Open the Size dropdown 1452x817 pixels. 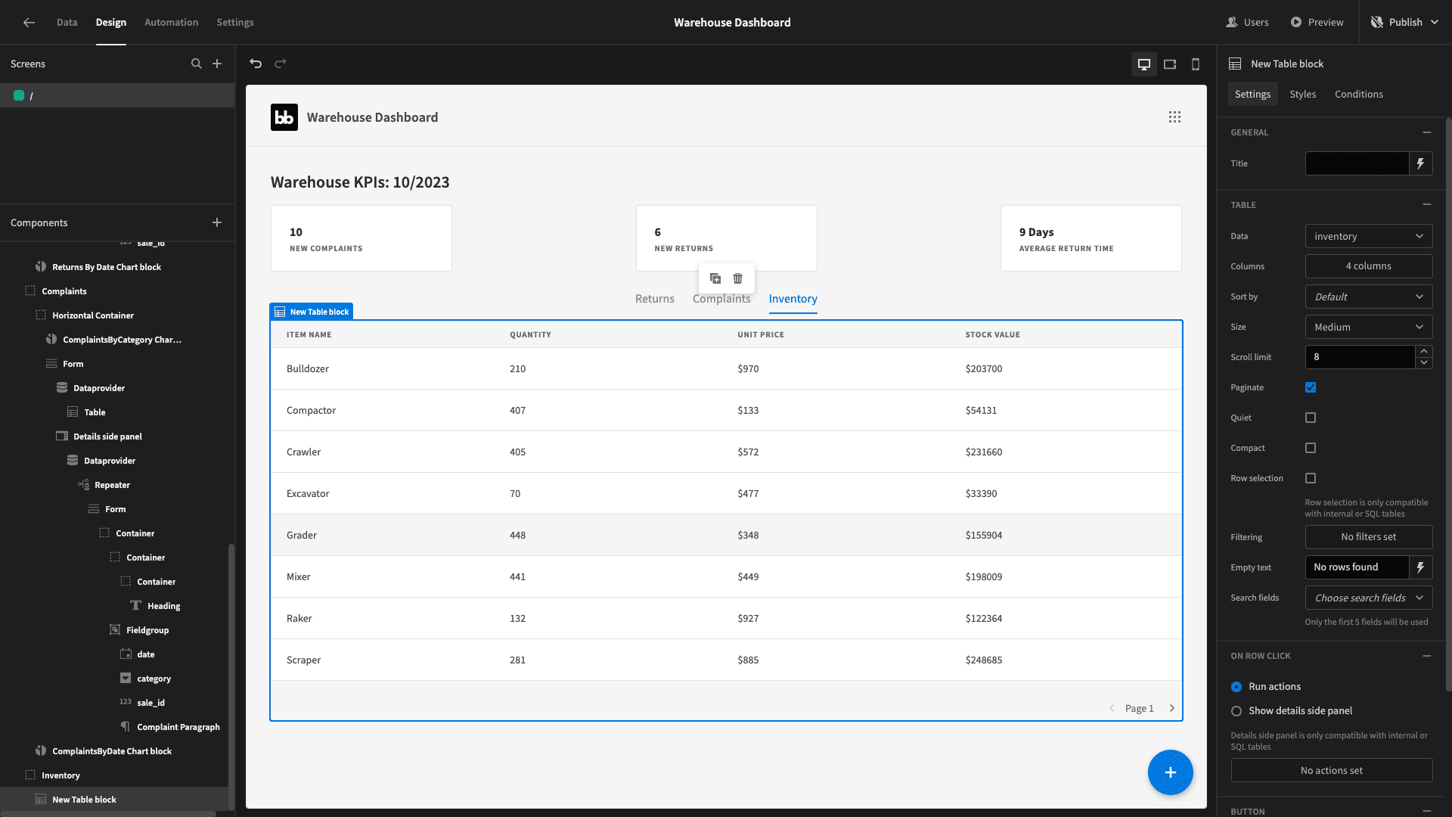[1369, 327]
